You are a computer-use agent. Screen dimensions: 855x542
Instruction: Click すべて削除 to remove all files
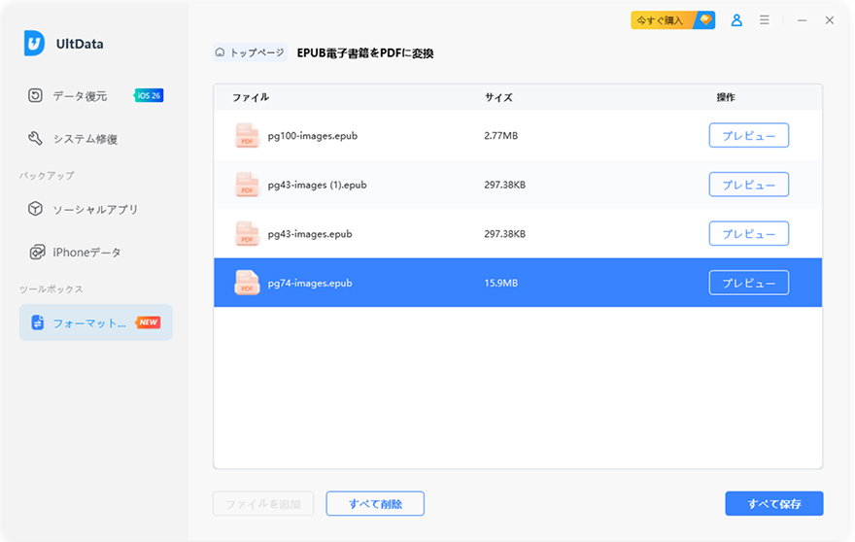[375, 503]
